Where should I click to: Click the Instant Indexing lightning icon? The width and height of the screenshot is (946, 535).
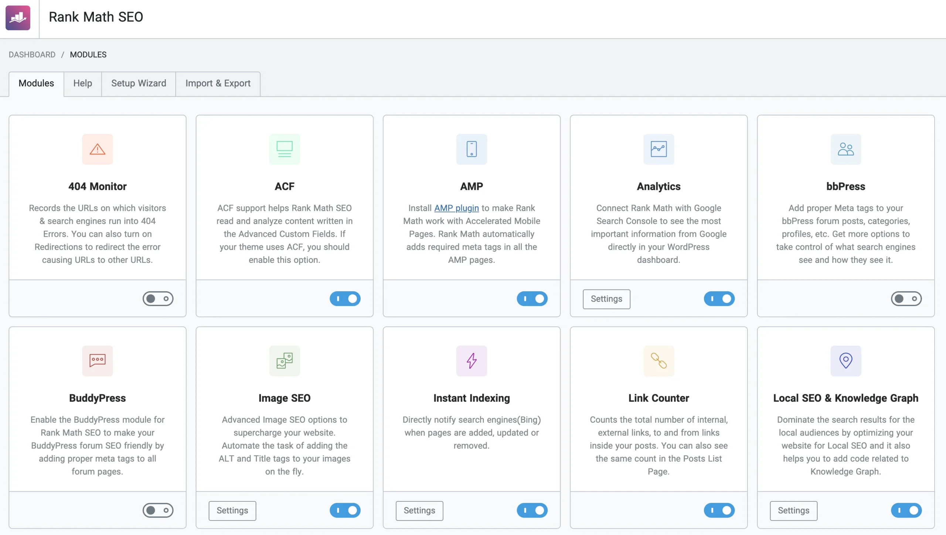472,361
